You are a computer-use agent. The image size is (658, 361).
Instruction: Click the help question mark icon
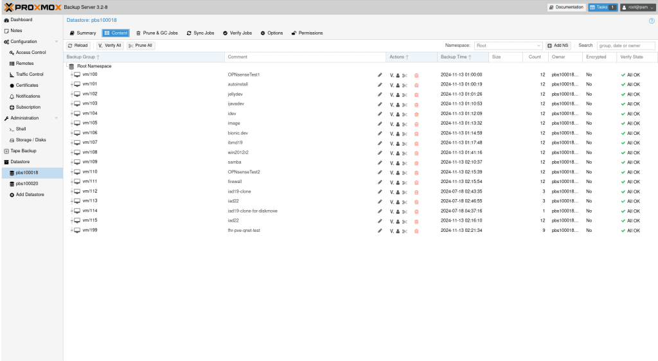(652, 21)
